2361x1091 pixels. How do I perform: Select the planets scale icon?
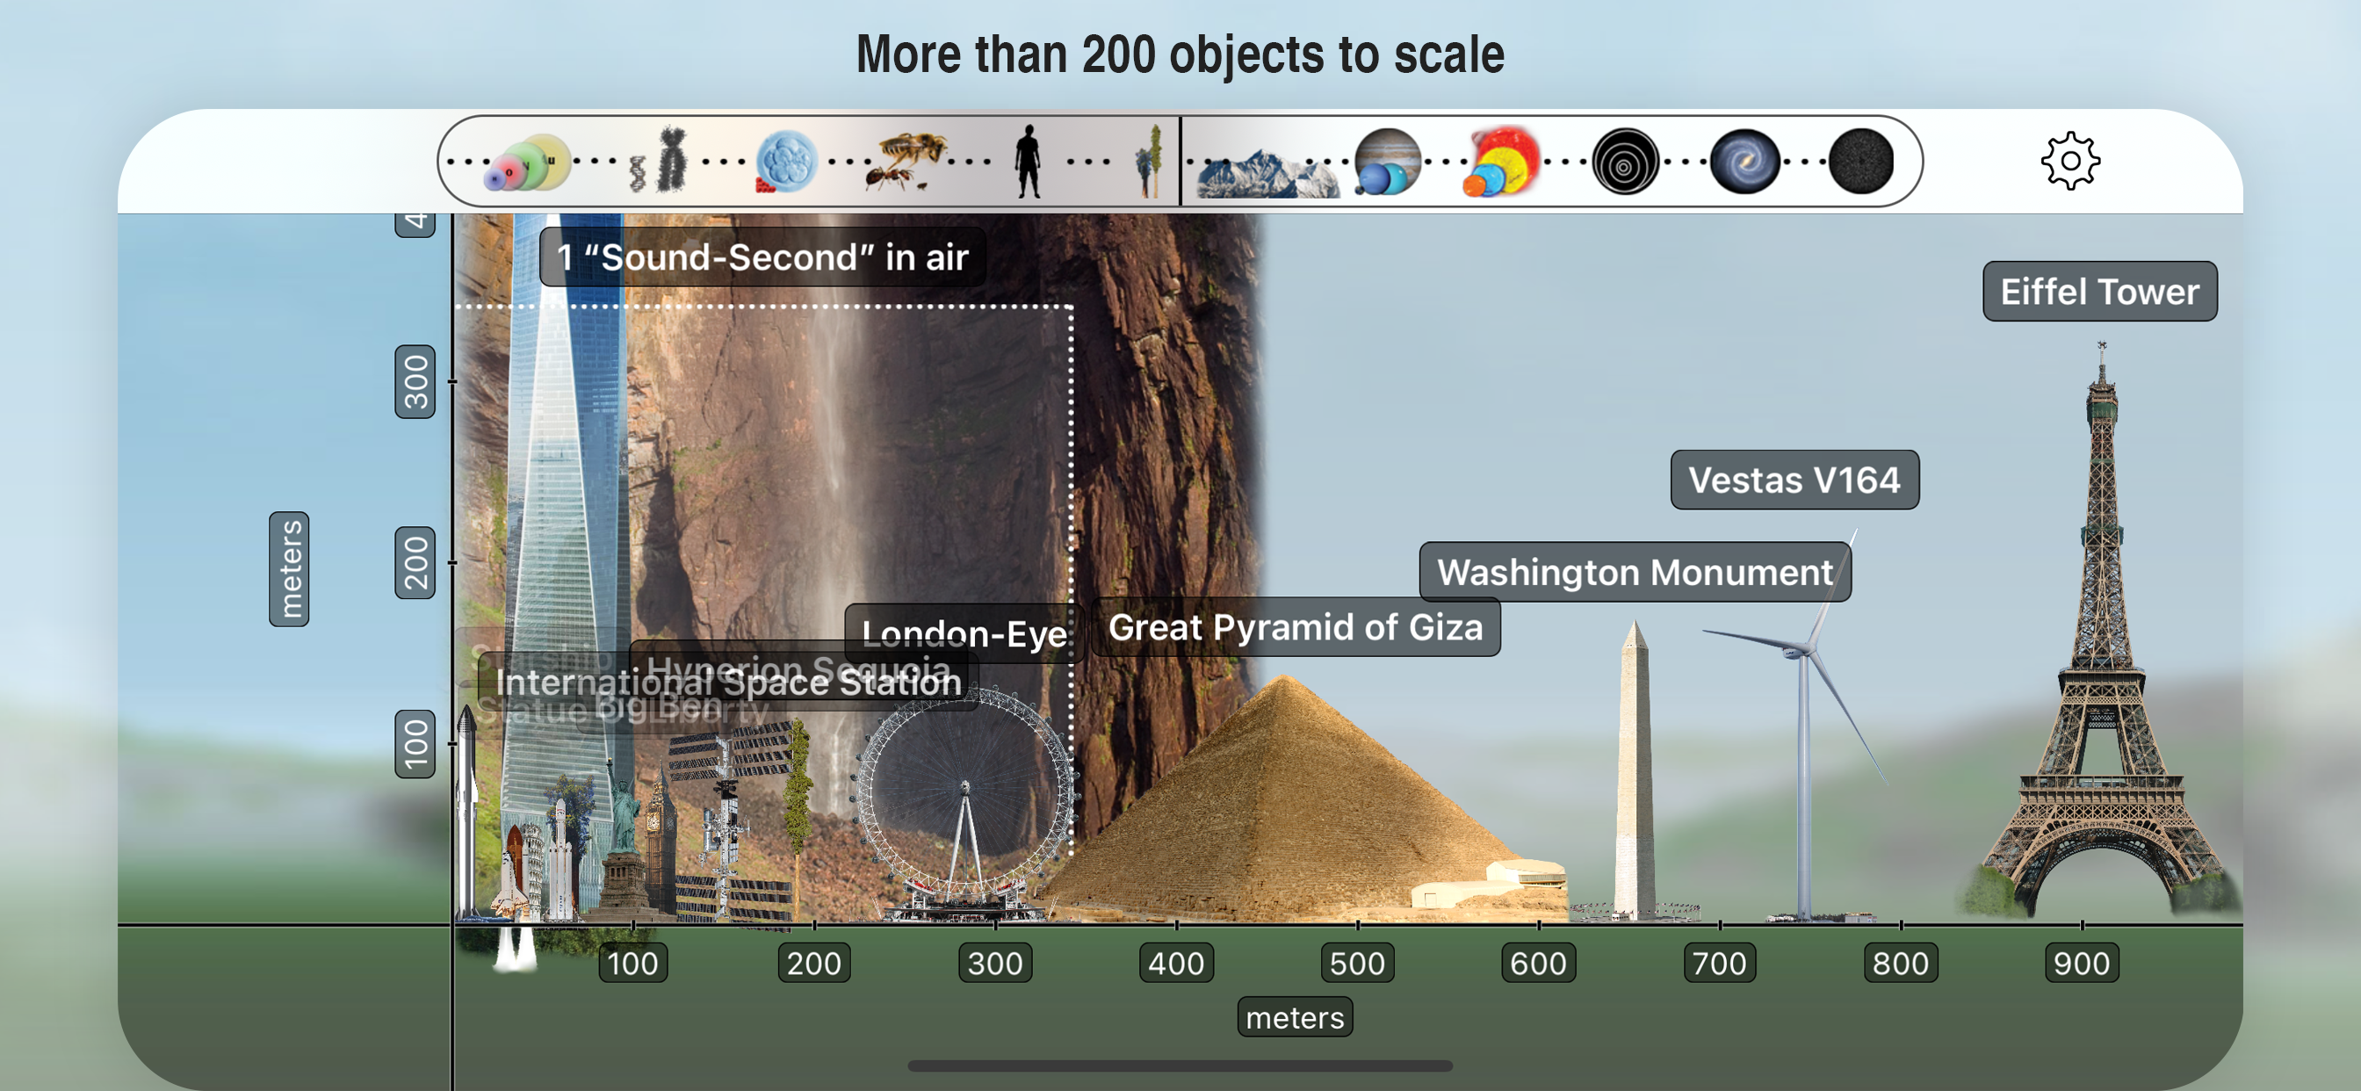coord(1386,162)
